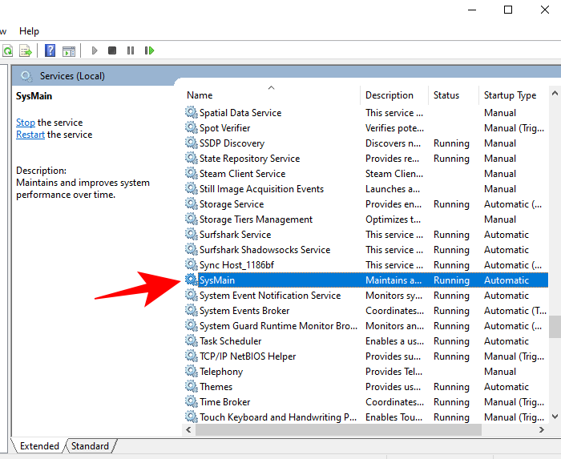Select the Steam Client Service name

[x=243, y=173]
